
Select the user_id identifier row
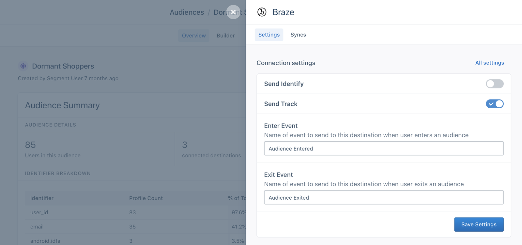39,212
